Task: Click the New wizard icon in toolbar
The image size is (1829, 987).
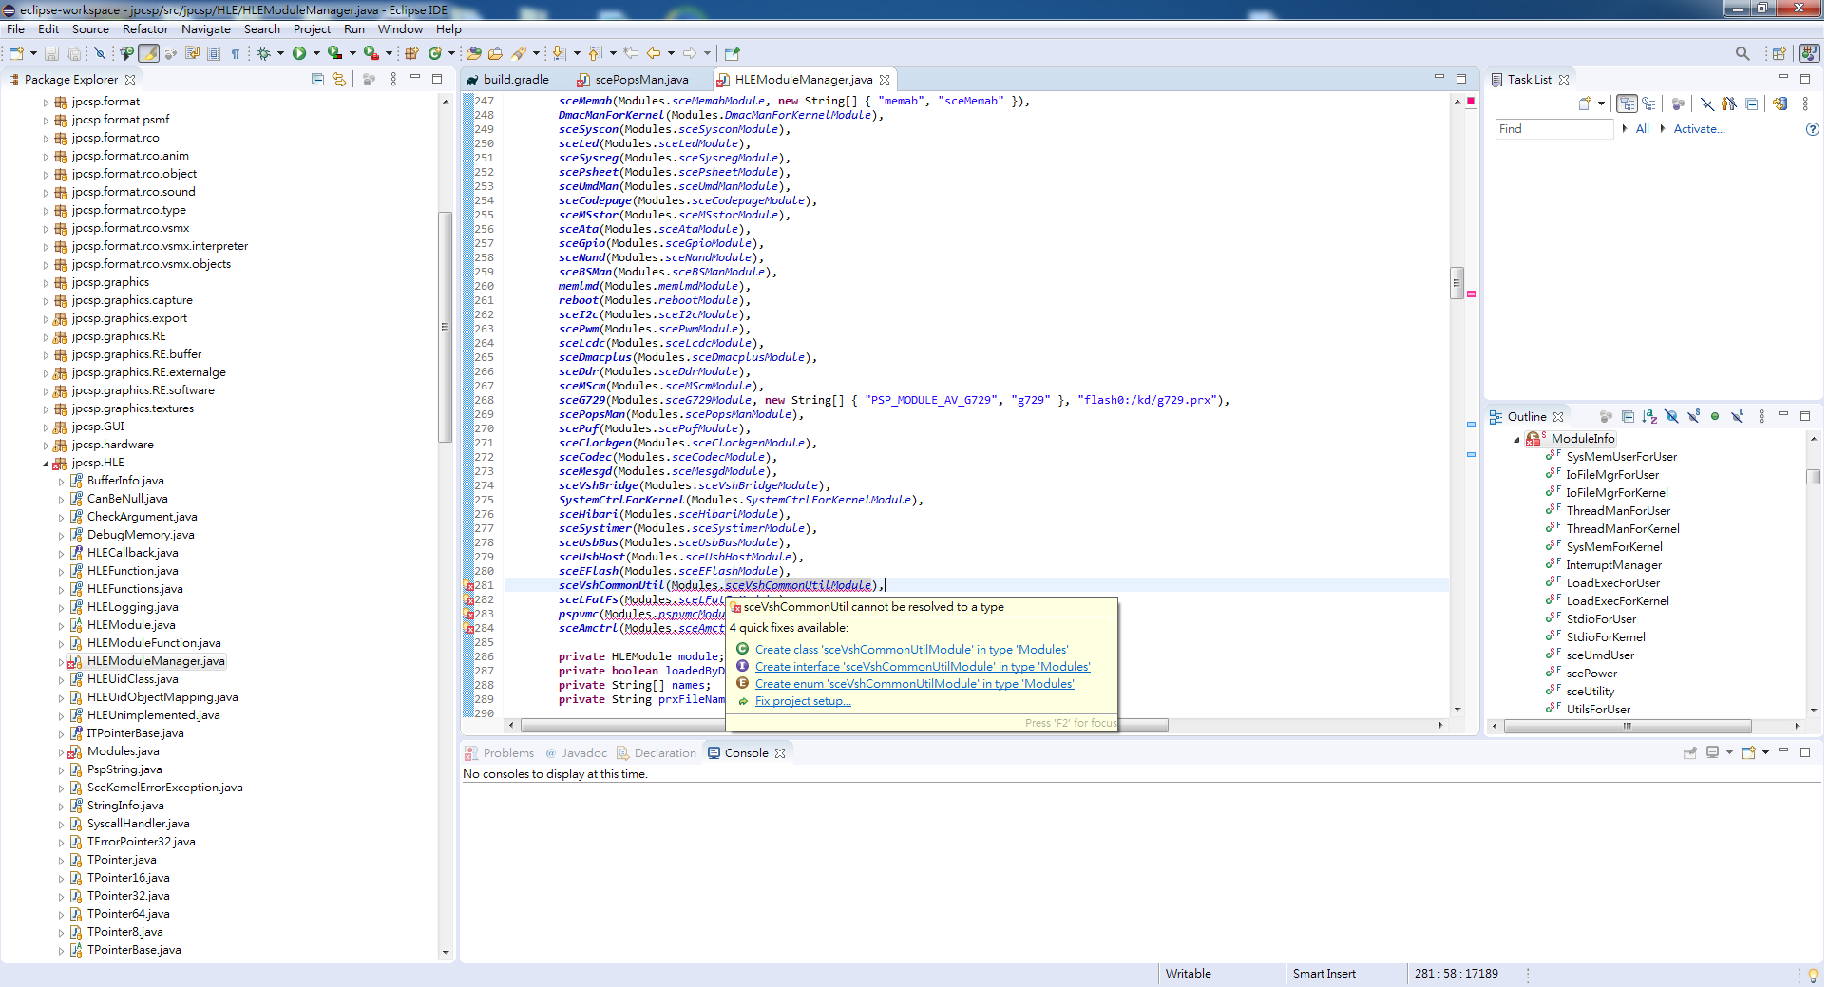Action: (x=16, y=54)
